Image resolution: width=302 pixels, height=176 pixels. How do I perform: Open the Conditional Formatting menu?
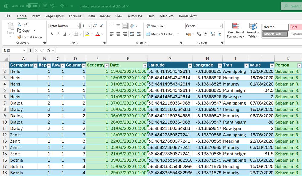(x=236, y=30)
